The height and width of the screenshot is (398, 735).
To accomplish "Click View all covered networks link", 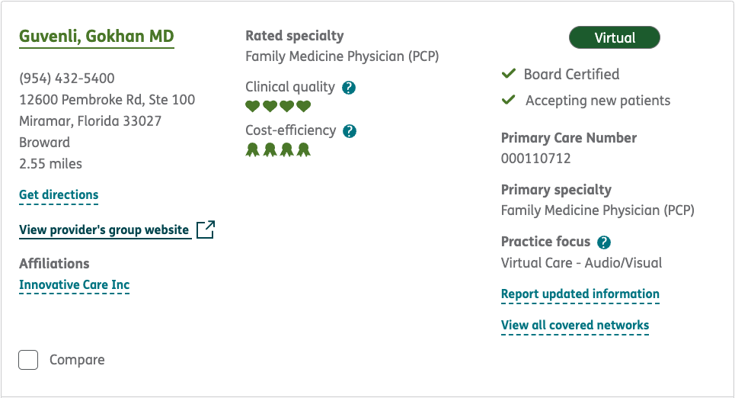I will click(x=574, y=326).
